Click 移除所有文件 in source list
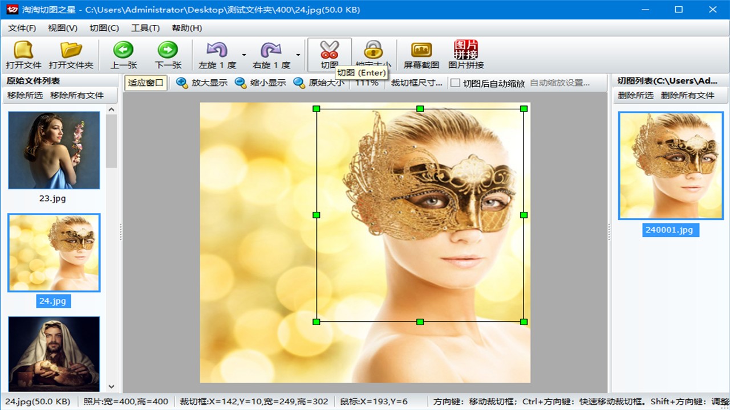Image resolution: width=730 pixels, height=410 pixels. 77,96
